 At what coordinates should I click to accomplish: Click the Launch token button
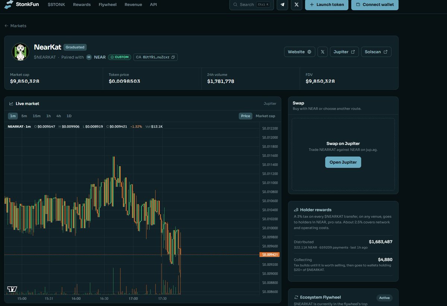point(327,4)
